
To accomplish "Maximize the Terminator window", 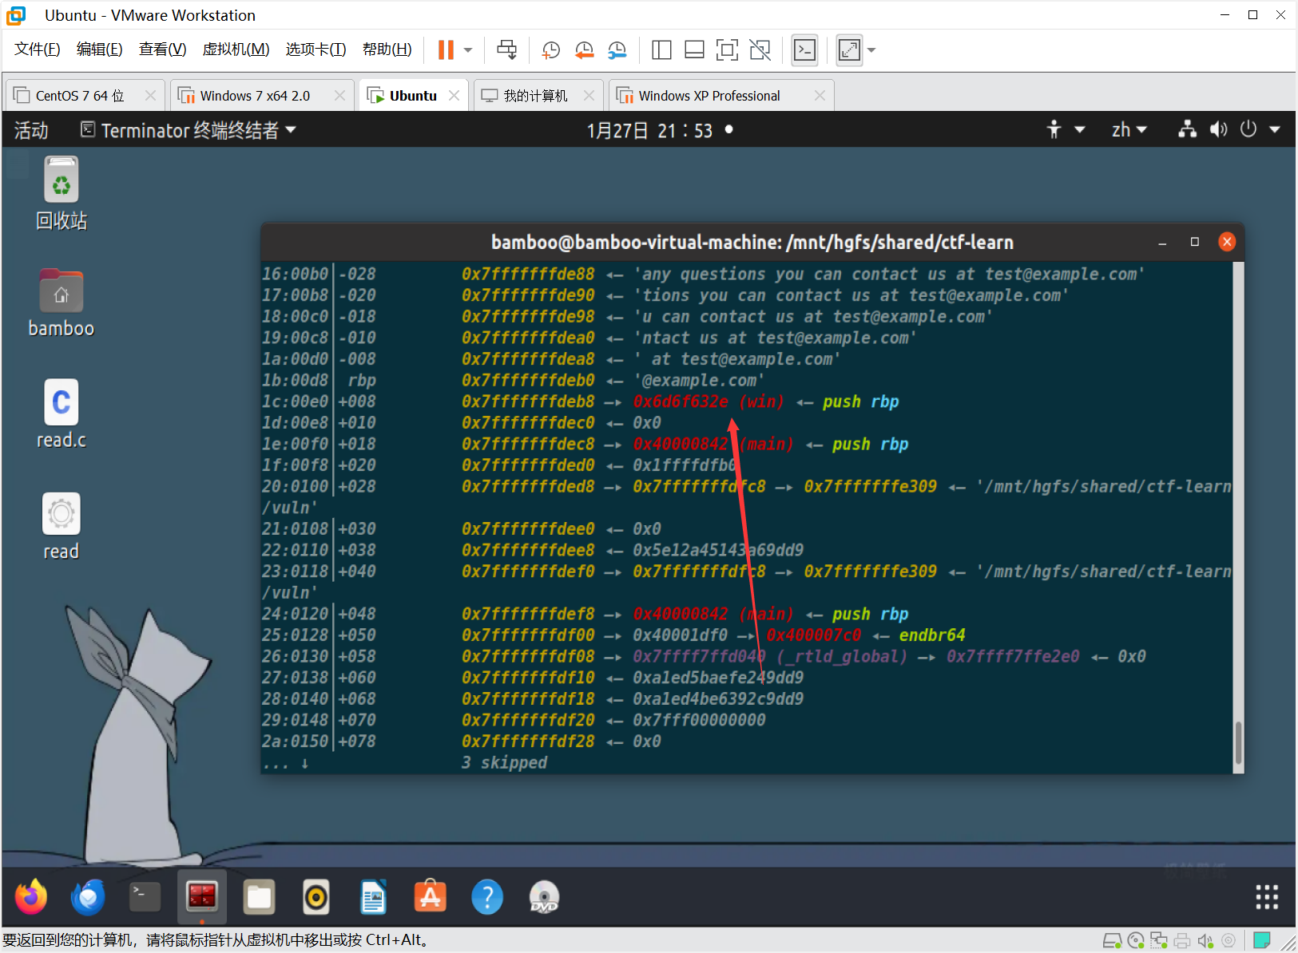I will click(x=1195, y=242).
